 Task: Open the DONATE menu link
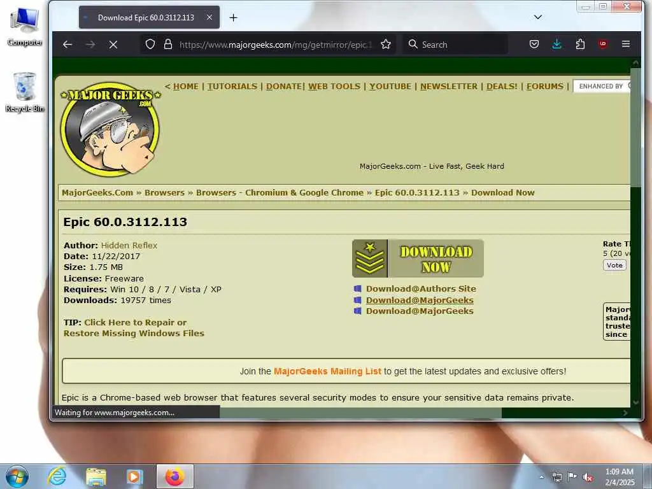(284, 87)
